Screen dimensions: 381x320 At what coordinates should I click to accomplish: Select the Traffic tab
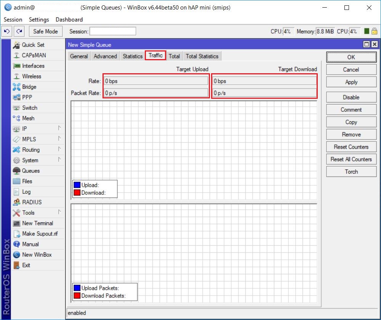click(155, 55)
